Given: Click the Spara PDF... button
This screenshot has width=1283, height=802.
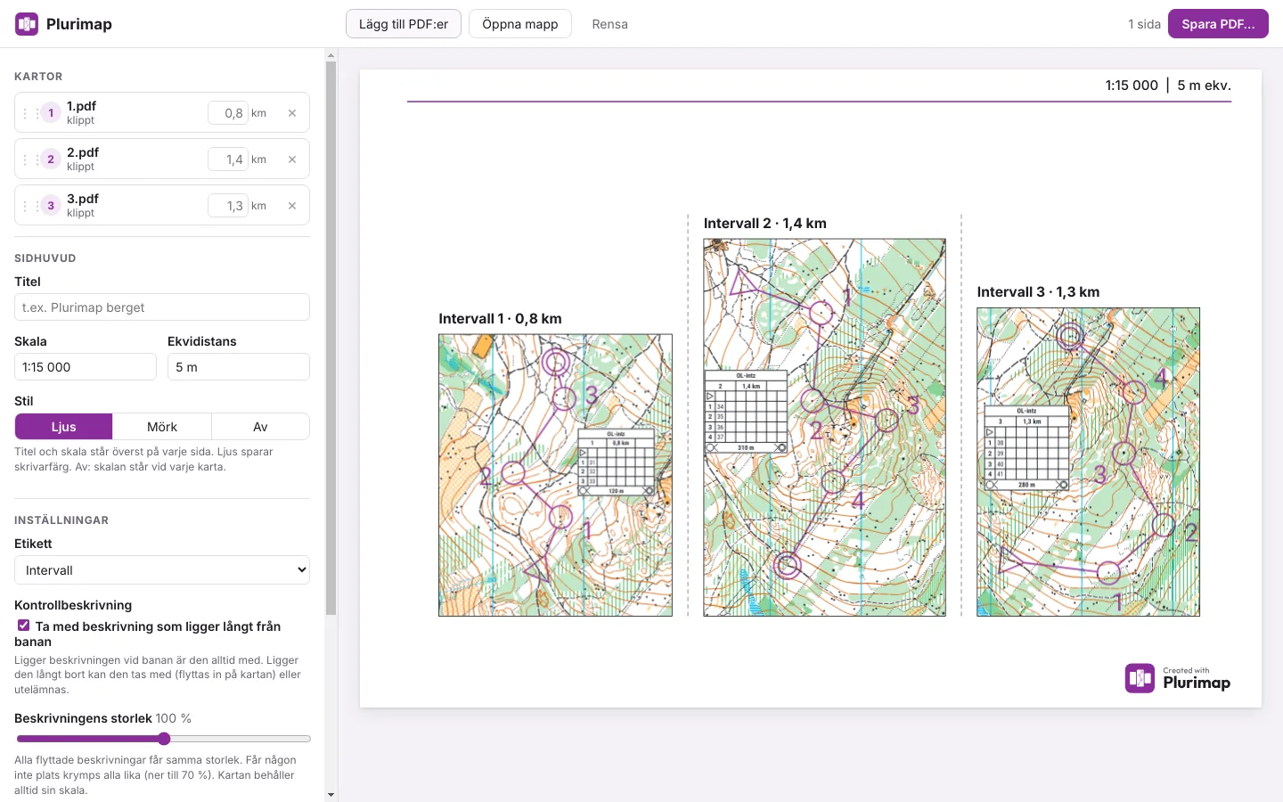Looking at the screenshot, I should [x=1218, y=24].
